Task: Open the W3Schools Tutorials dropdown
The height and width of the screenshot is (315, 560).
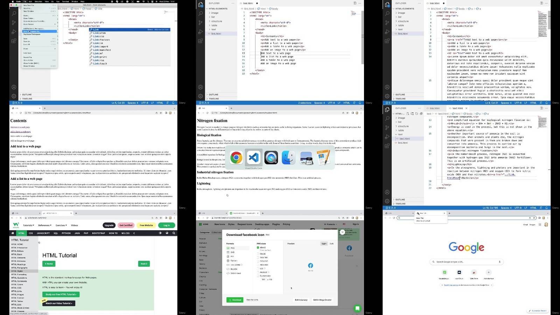Action: [x=28, y=225]
